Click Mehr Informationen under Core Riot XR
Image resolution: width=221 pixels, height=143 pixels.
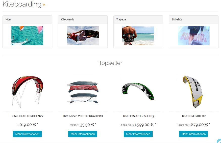tap(193, 134)
